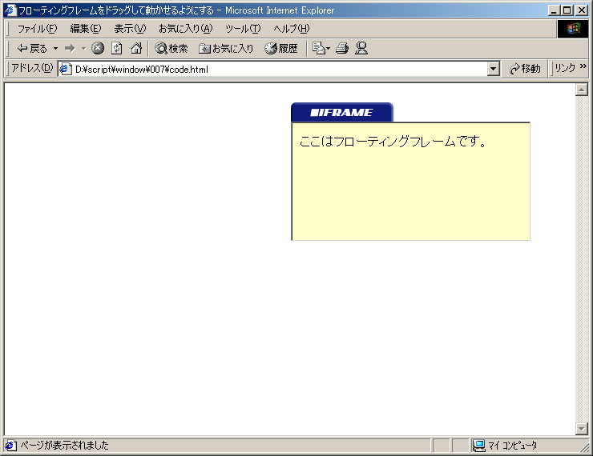
Task: Click the IE icon in title bar
Action: click(10, 10)
